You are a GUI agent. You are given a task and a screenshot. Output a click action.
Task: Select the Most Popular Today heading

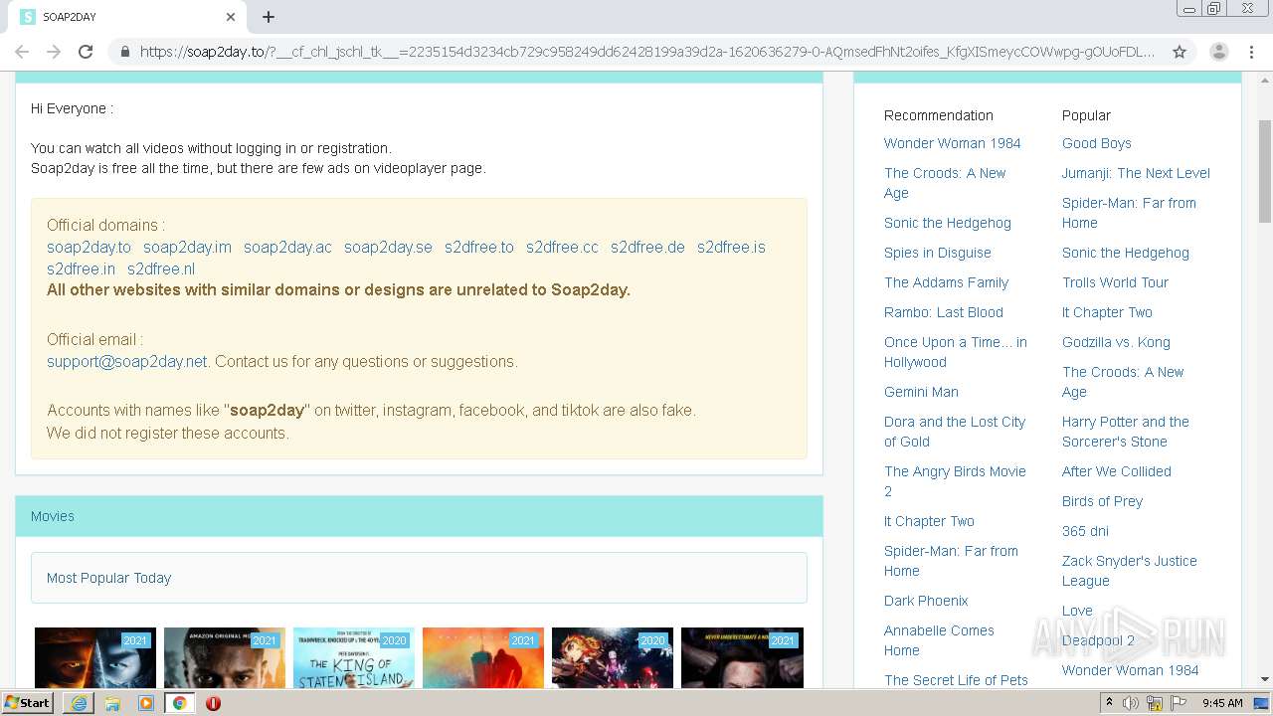pyautogui.click(x=108, y=578)
